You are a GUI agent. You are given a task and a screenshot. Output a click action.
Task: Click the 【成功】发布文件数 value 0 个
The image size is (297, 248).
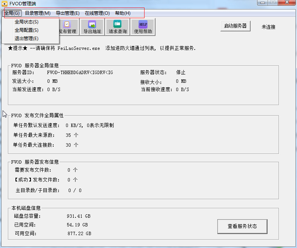pos(72,180)
